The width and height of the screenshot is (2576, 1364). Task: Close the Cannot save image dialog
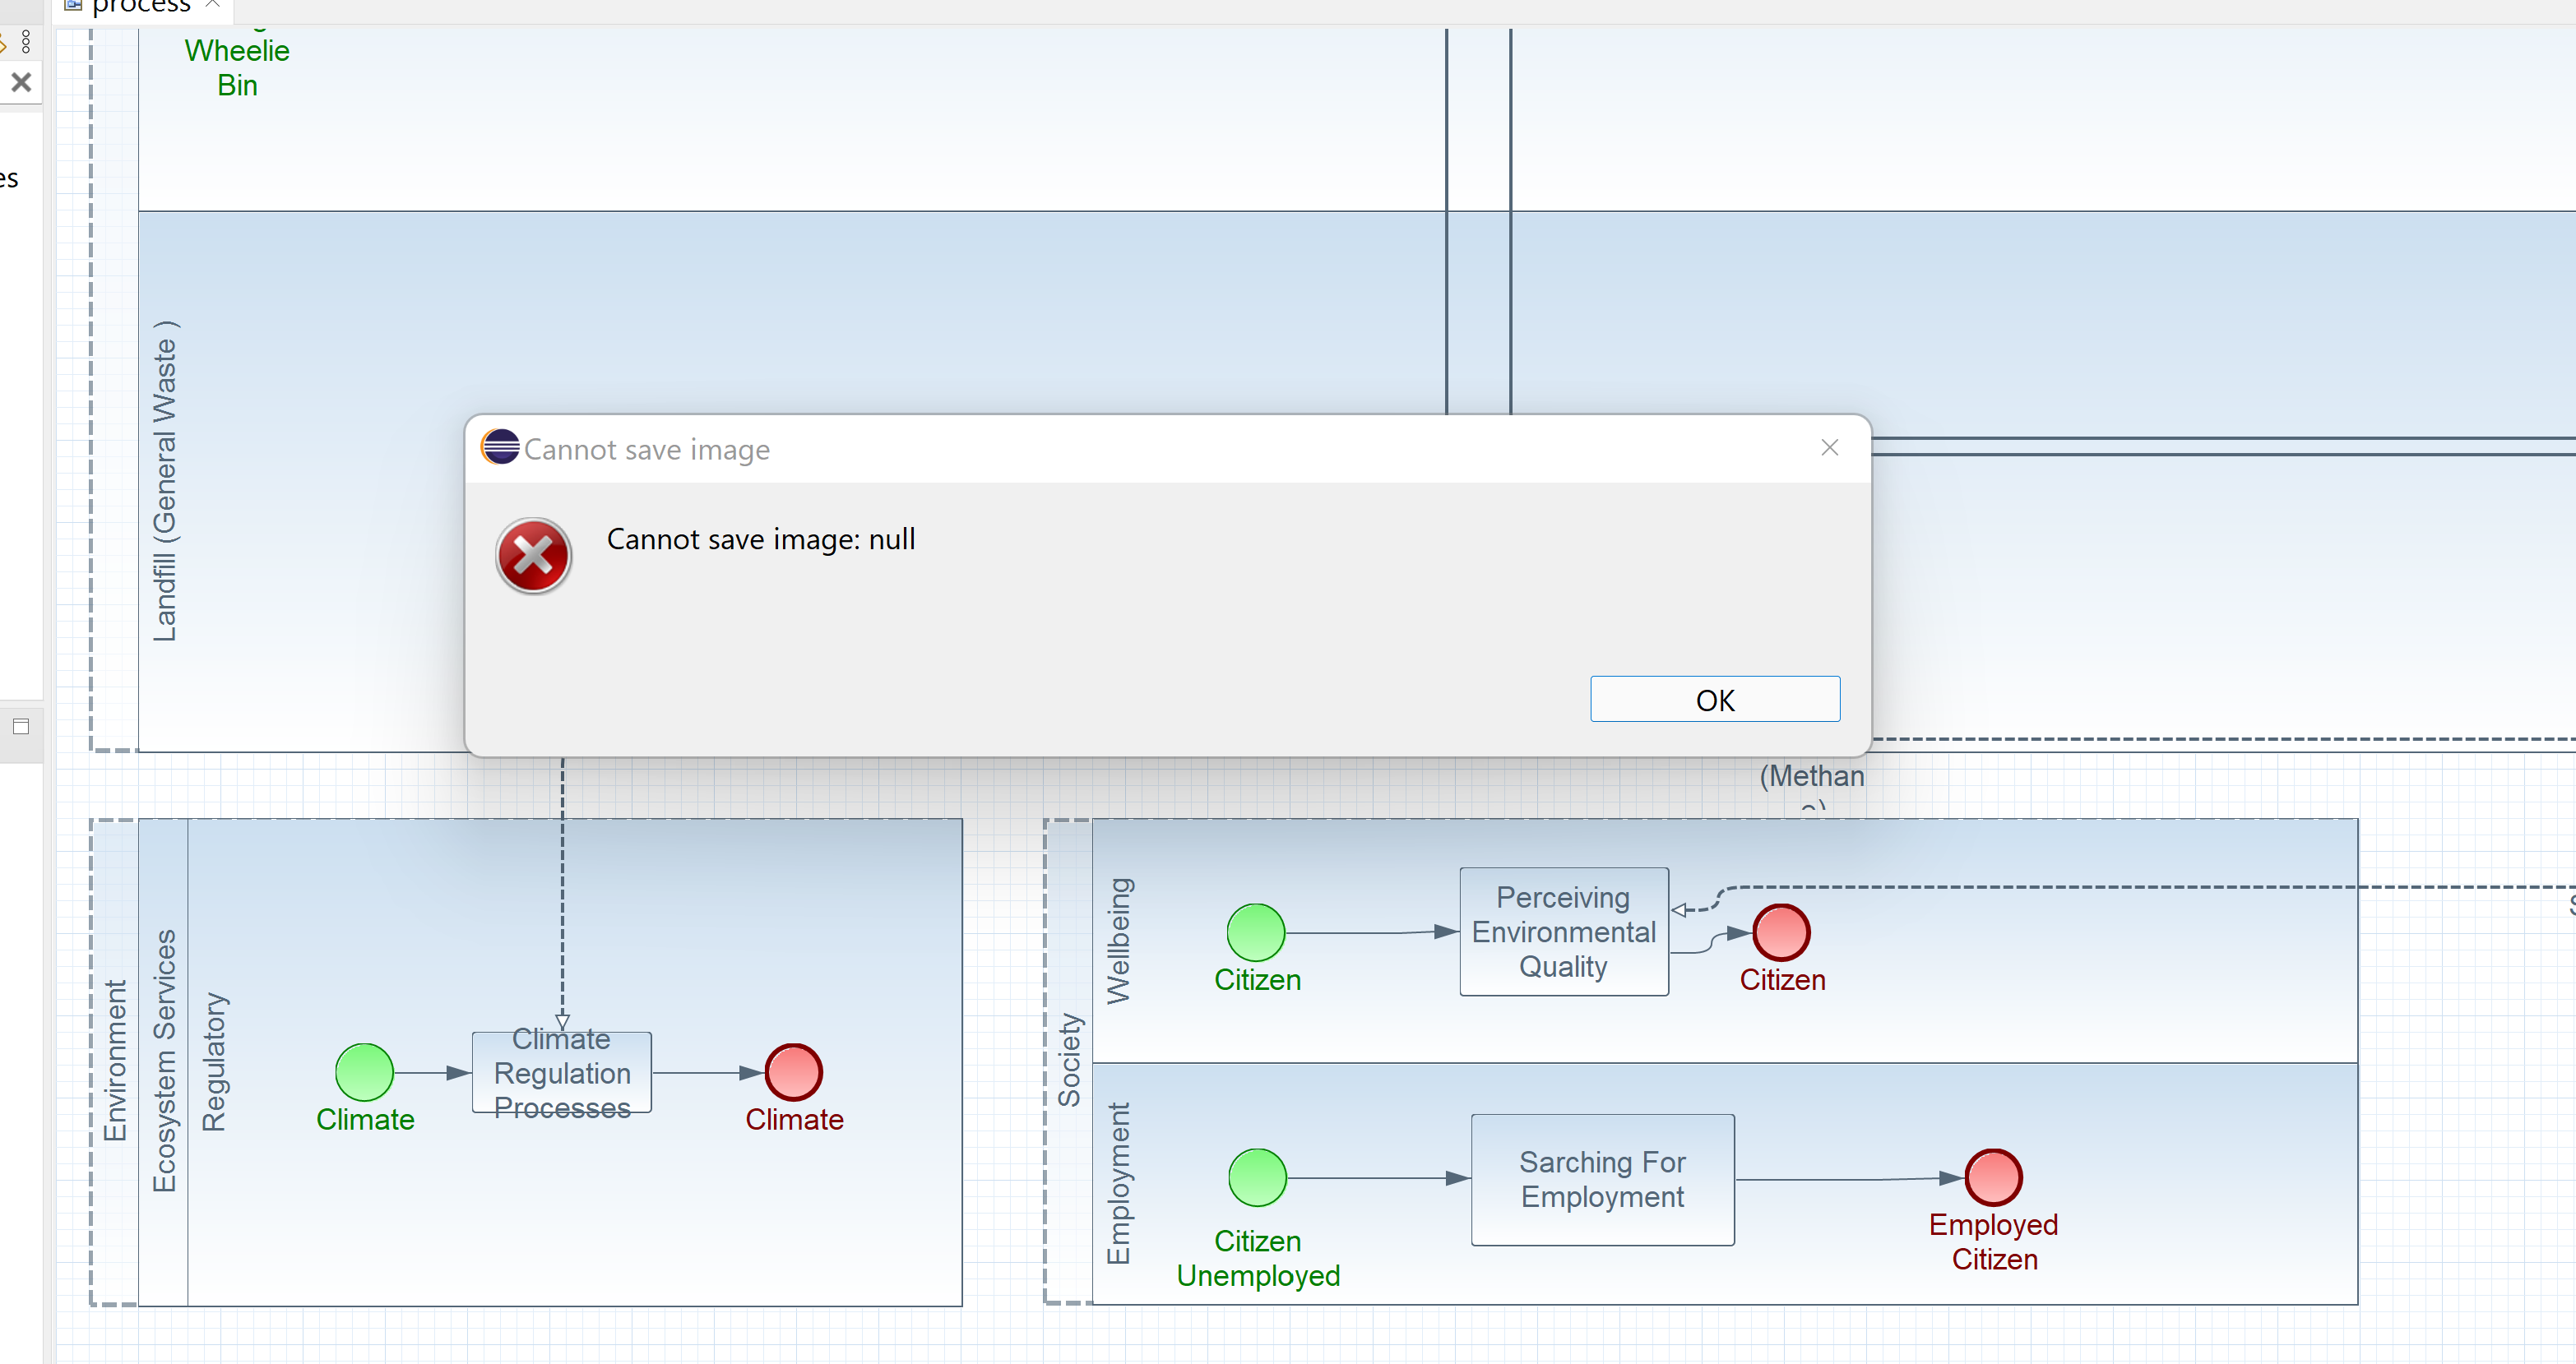pyautogui.click(x=1829, y=448)
